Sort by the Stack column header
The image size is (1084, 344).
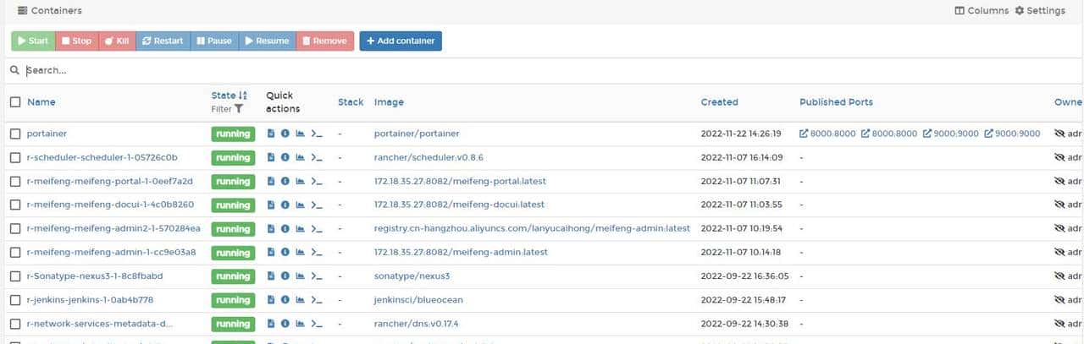point(351,102)
